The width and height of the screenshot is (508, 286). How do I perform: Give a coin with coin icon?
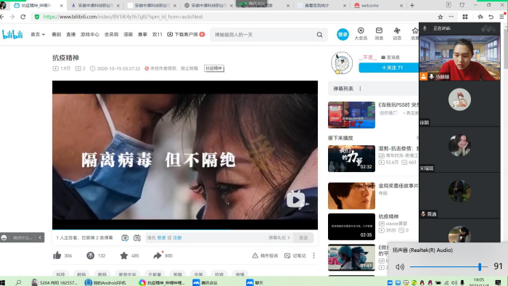point(91,256)
